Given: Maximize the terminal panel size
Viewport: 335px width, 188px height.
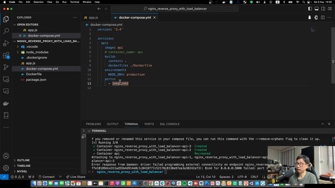Looking at the screenshot, I should click(x=322, y=124).
